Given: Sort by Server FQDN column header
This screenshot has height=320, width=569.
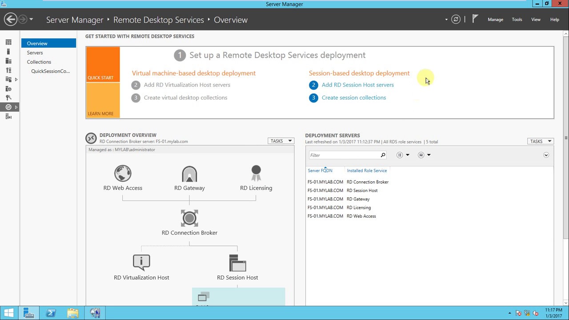Looking at the screenshot, I should coord(320,171).
